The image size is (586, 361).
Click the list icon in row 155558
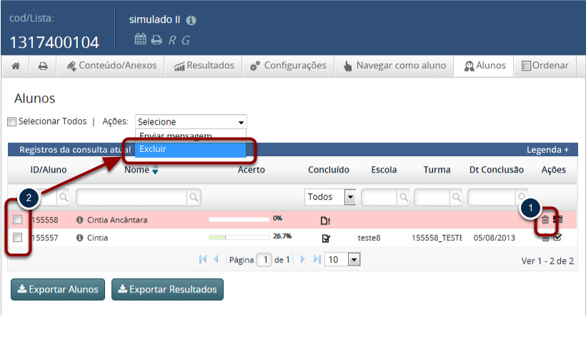point(558,219)
